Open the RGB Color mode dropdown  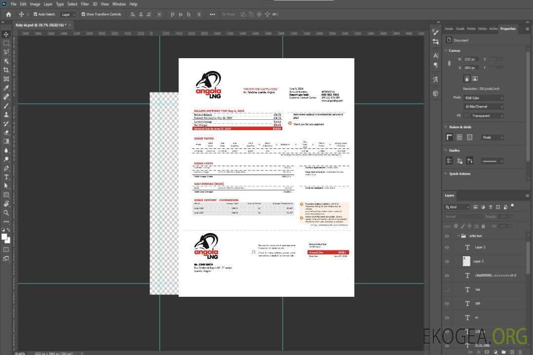click(484, 98)
